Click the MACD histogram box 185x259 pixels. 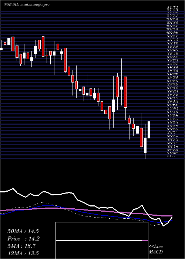click(x=102, y=240)
